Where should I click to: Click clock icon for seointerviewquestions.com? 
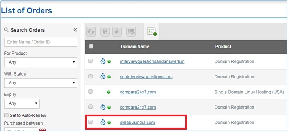point(103,76)
